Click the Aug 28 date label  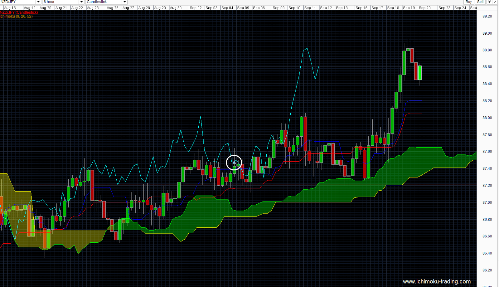[x=144, y=8]
